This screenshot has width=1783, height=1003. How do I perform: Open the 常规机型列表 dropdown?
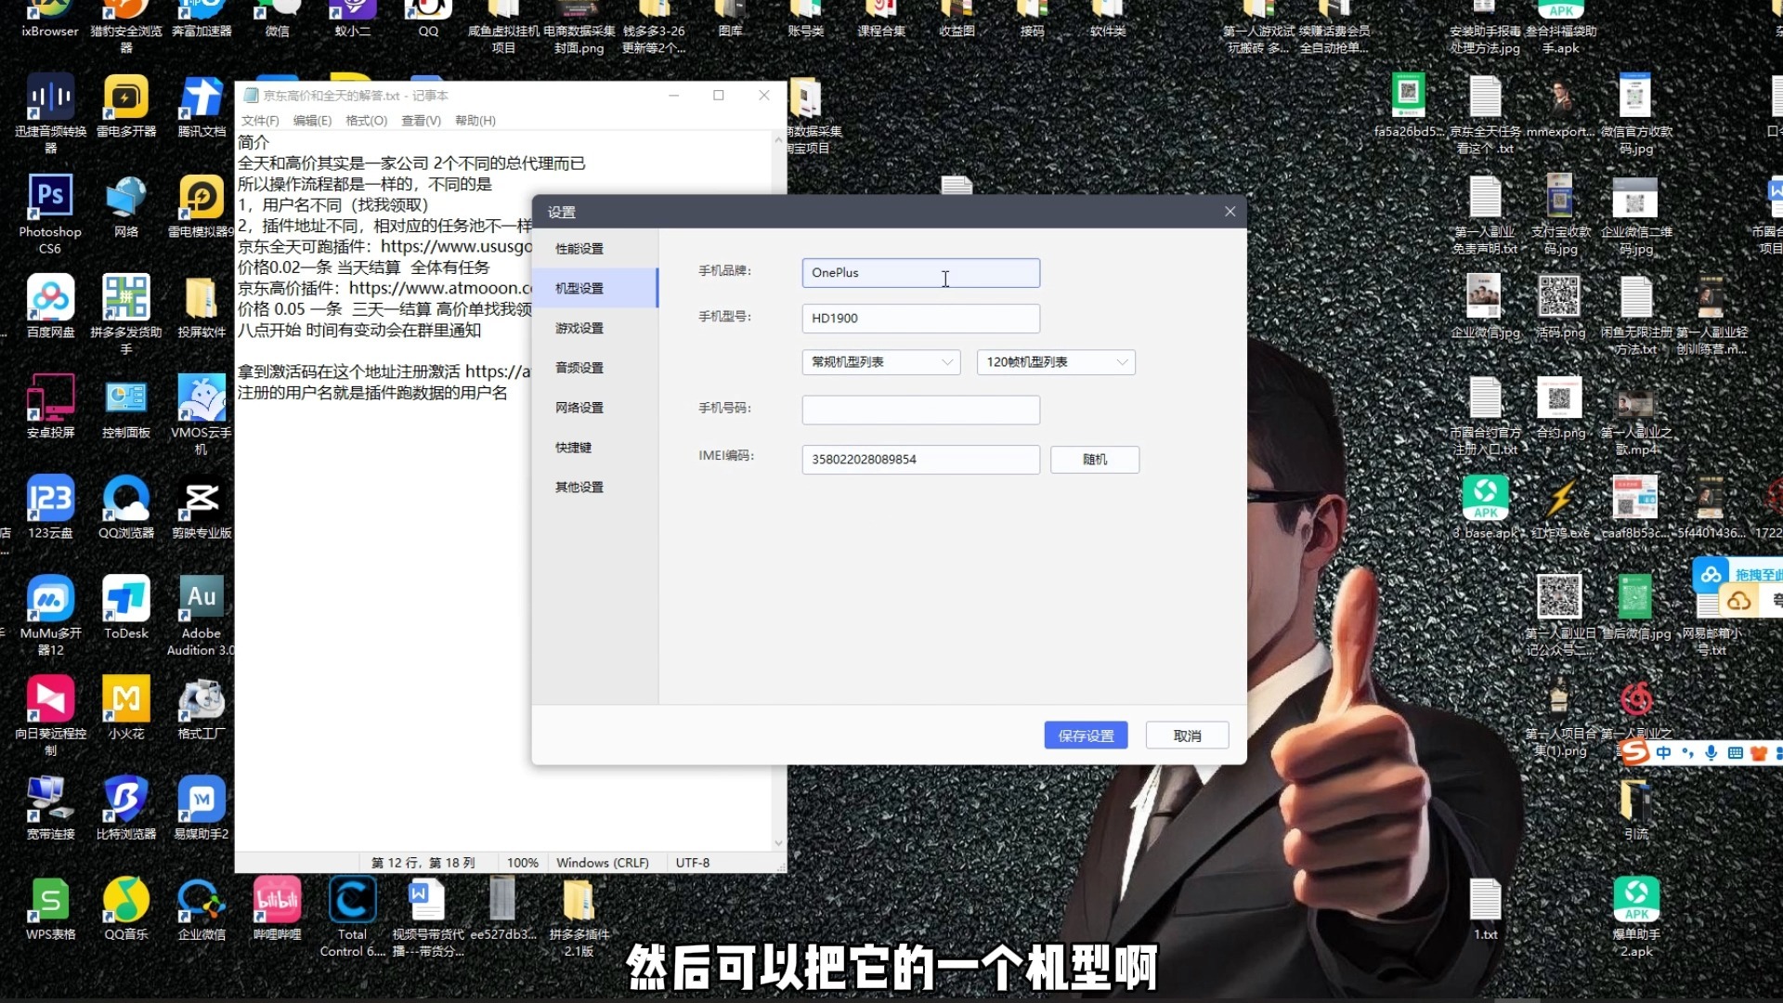coord(878,362)
